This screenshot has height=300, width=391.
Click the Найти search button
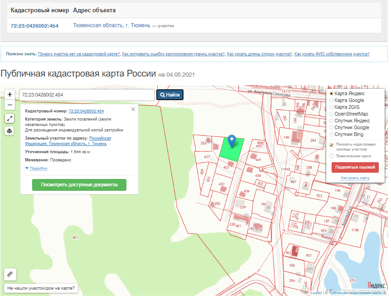pos(170,95)
